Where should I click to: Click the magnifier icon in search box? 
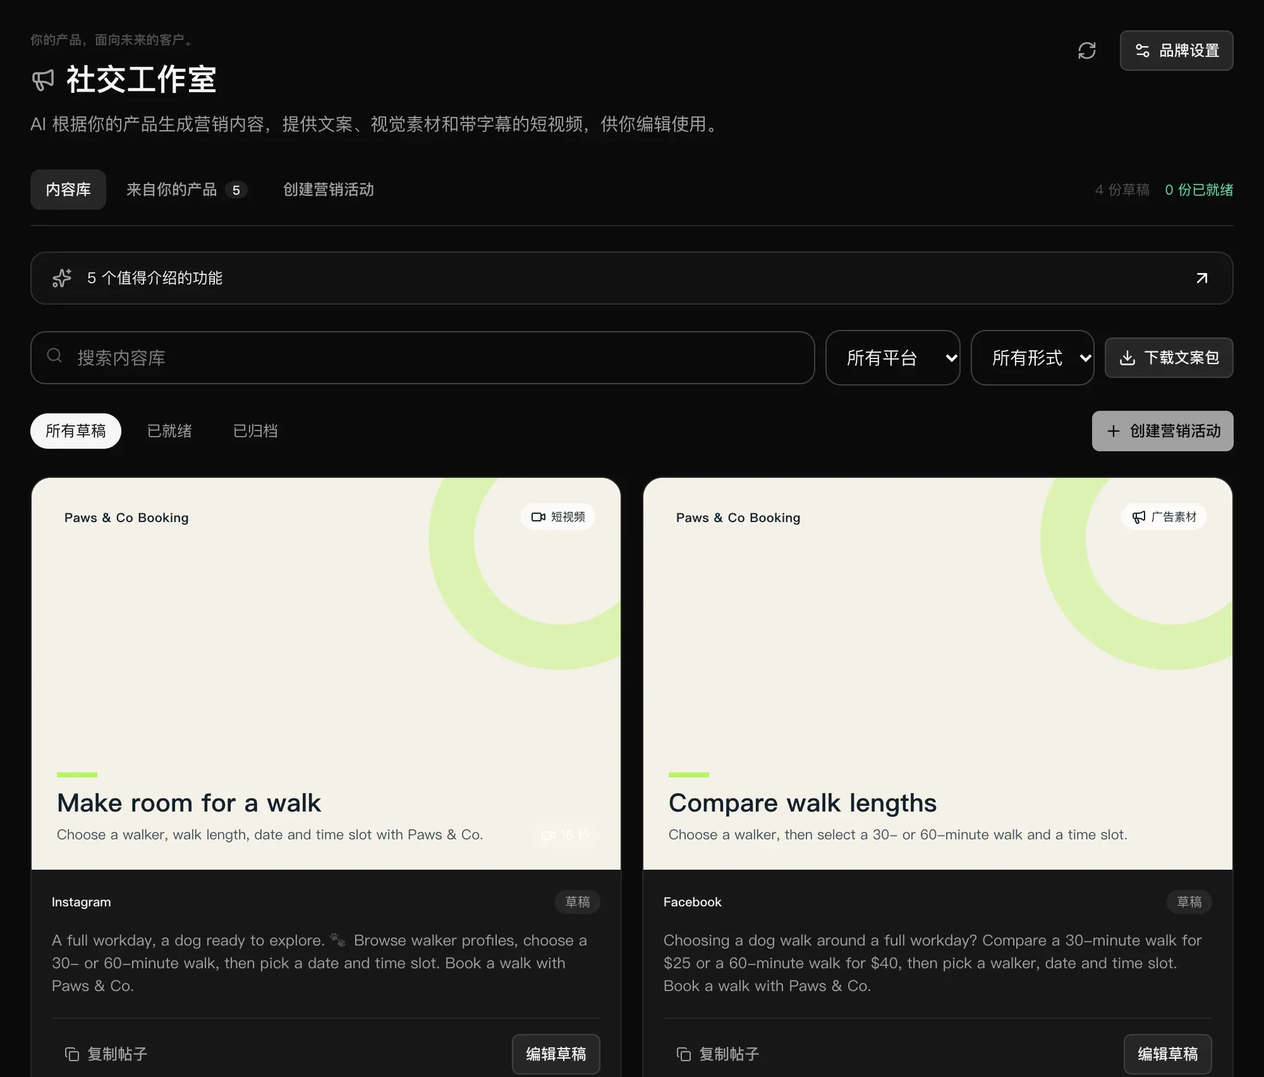(x=55, y=356)
